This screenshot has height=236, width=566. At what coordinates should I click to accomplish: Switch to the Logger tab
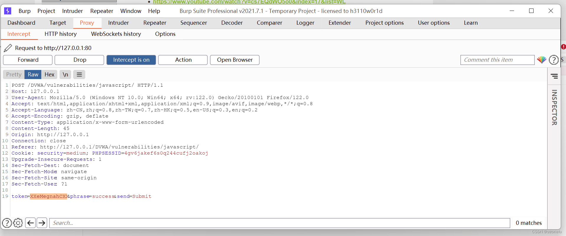[305, 23]
